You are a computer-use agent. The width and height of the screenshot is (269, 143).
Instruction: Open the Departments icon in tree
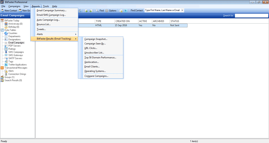click(6, 36)
